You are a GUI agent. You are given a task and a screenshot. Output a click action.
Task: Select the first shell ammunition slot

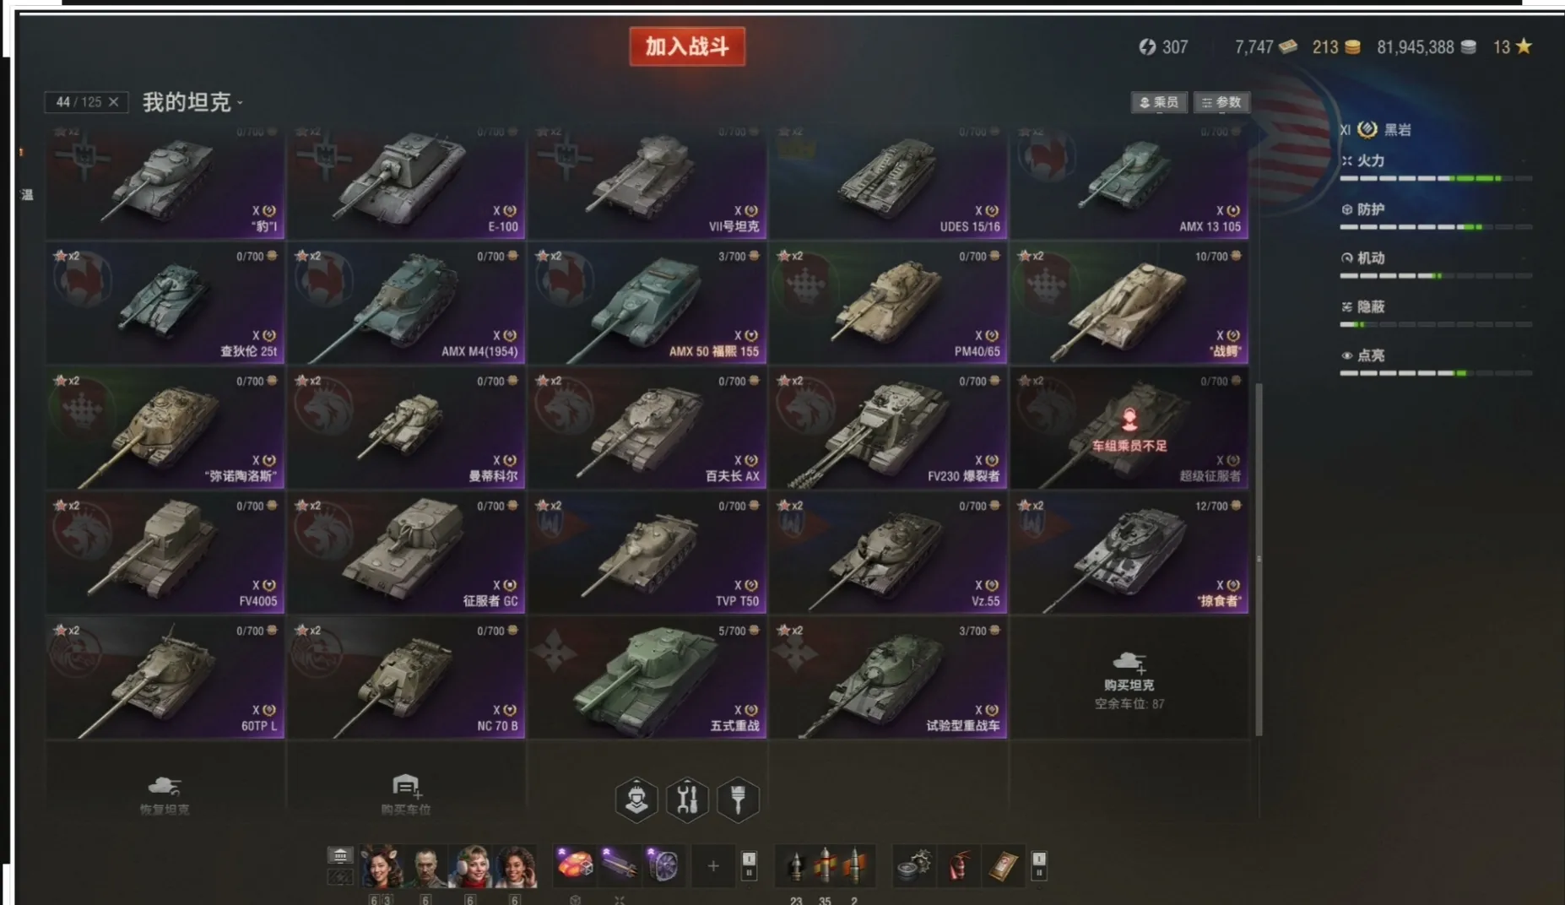[x=794, y=865]
